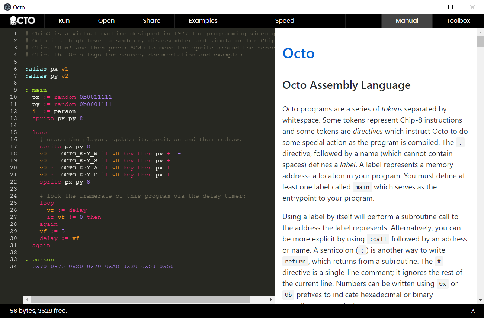The width and height of the screenshot is (484, 318).
Task: Click the Octo octopus logo
Action: (x=22, y=21)
